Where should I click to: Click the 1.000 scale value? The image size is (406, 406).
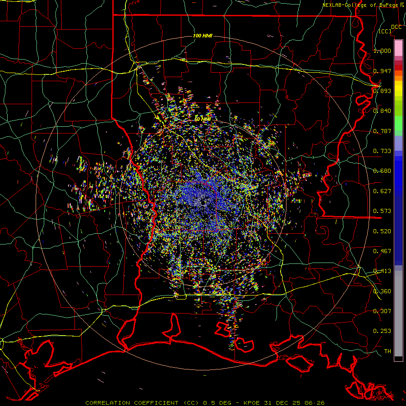(382, 51)
